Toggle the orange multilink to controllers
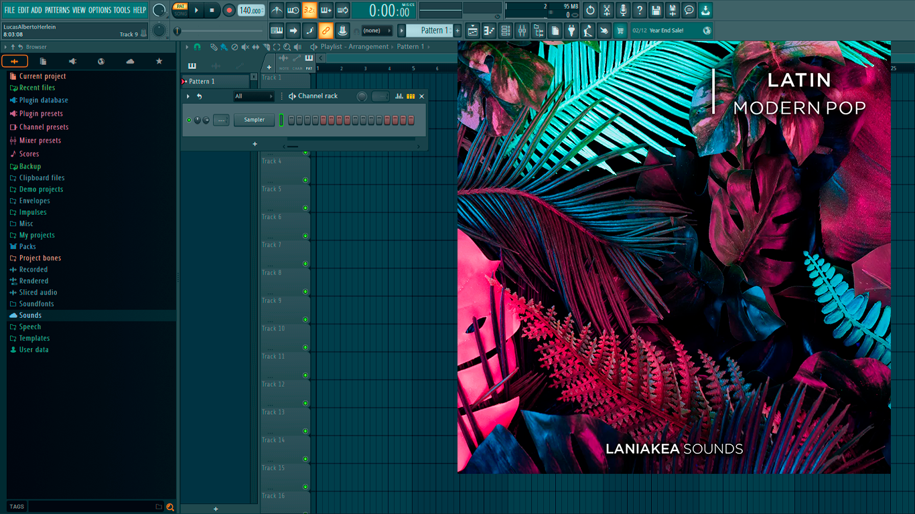Viewport: 915px width, 514px height. 326,30
